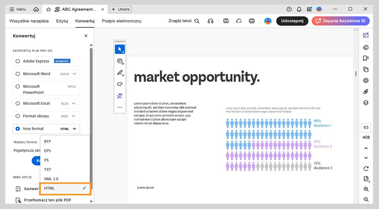Open the bookmarks panel
379x209 pixels.
point(366,58)
